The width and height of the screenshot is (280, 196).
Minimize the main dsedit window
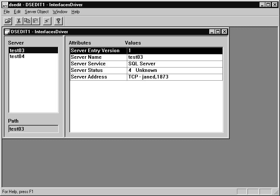(x=262, y=5)
